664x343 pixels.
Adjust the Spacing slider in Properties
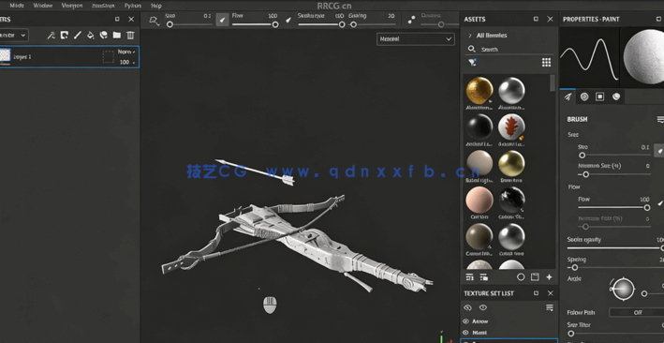(x=615, y=267)
